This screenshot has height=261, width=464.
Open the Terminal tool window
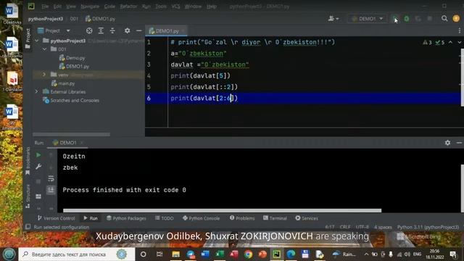275,218
